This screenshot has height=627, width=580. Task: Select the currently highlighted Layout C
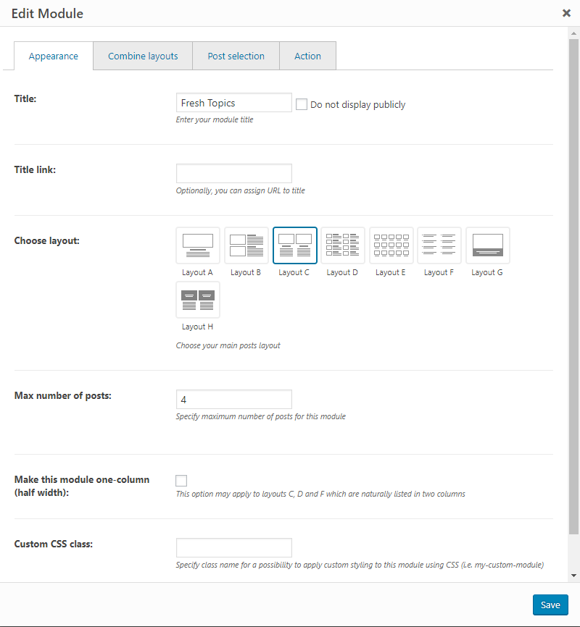click(x=294, y=245)
